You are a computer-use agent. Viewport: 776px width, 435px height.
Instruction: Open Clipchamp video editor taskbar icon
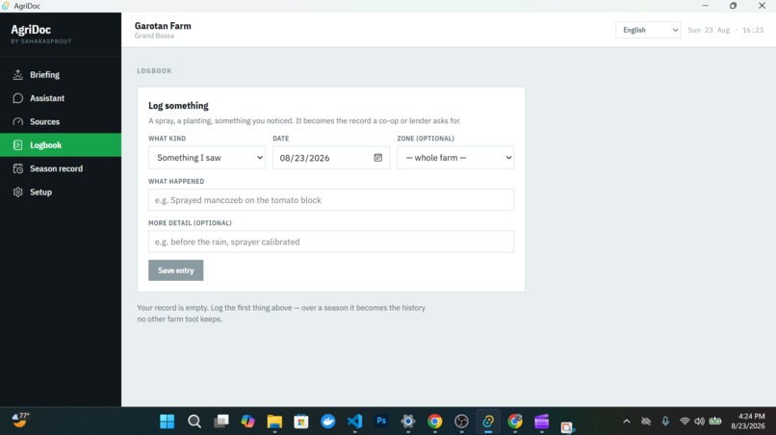[541, 422]
